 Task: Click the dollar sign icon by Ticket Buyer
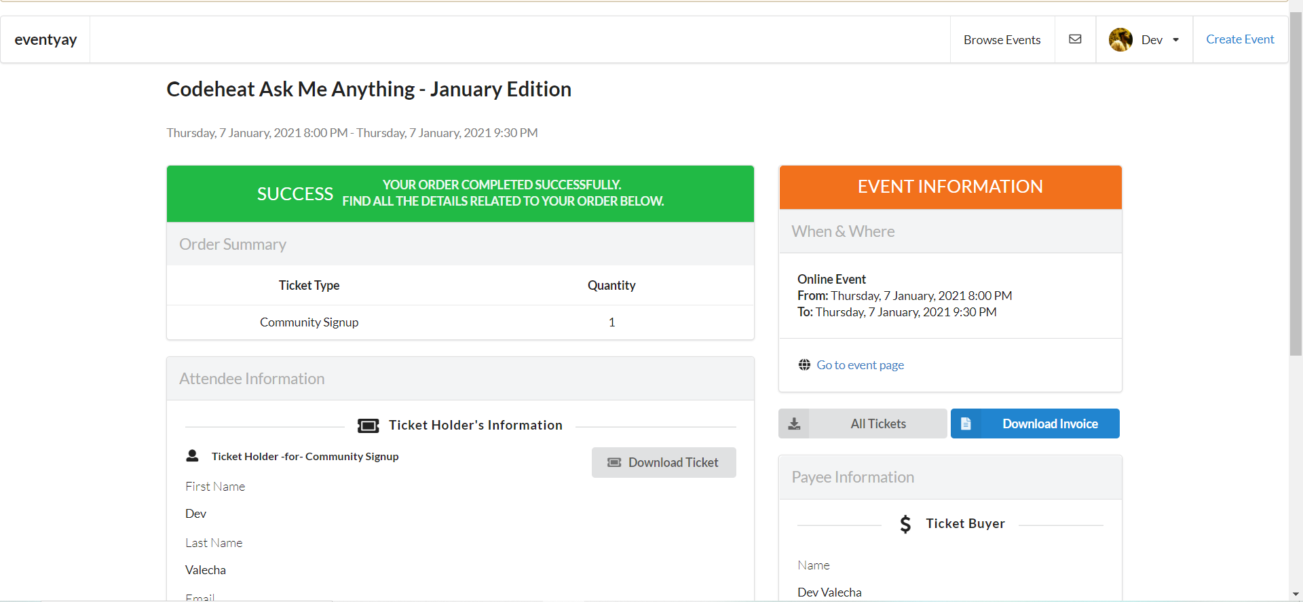[905, 524]
